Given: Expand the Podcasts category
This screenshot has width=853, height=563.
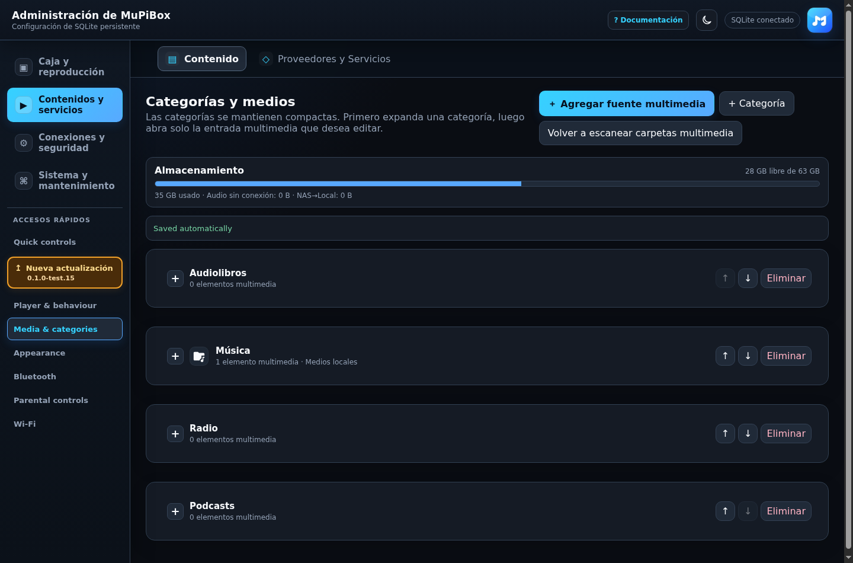Looking at the screenshot, I should 175,511.
